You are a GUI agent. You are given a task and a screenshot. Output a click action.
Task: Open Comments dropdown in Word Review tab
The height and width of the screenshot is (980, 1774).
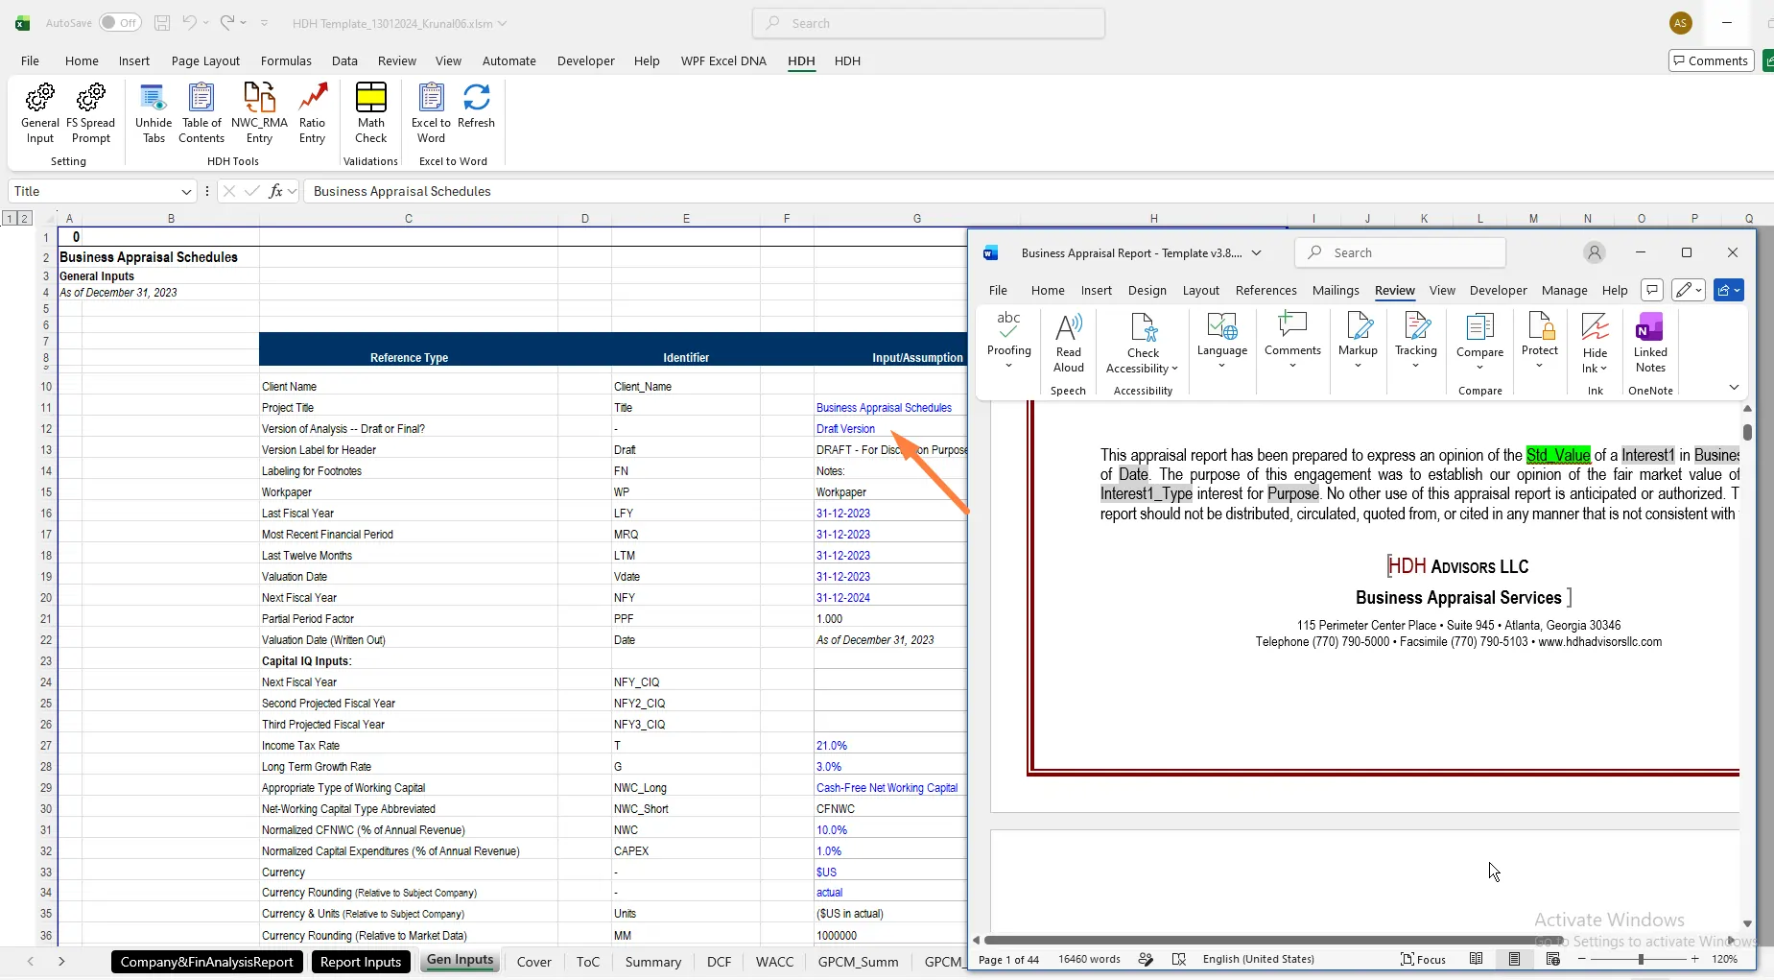(x=1292, y=366)
